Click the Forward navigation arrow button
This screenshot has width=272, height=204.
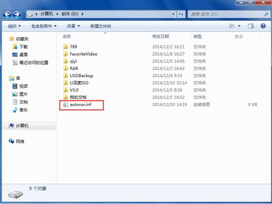(x=17, y=14)
